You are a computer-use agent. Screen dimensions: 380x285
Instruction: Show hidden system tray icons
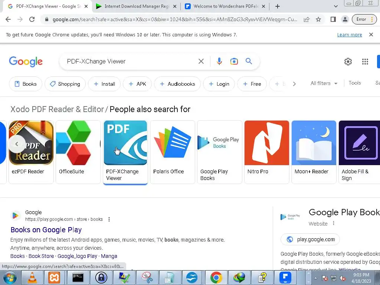pyautogui.click(x=315, y=278)
